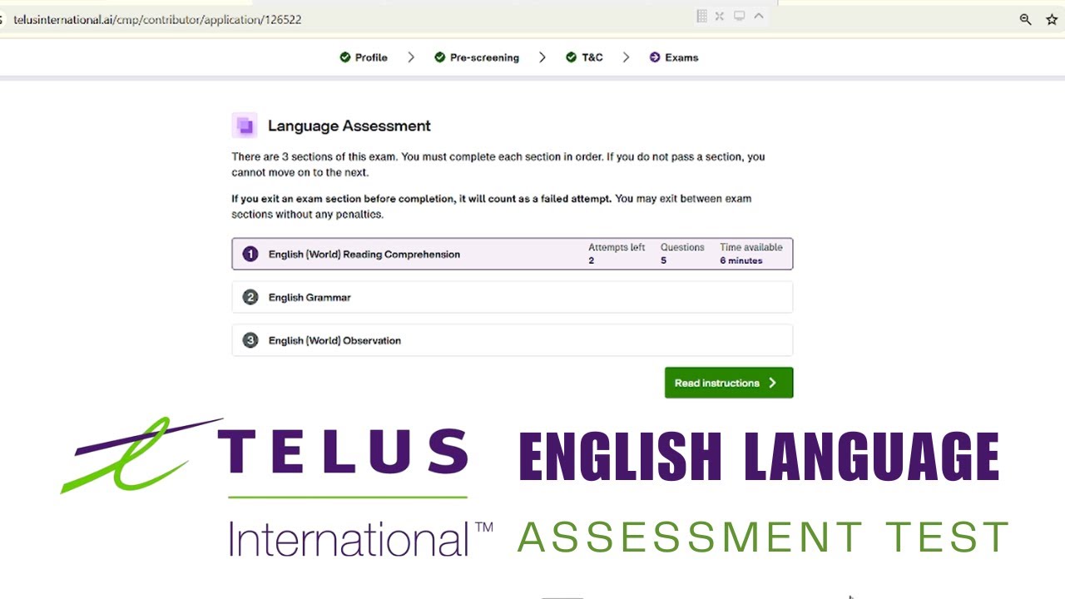Viewport: 1065px width, 599px height.
Task: Click the 'Attempts left' label
Action: click(617, 247)
